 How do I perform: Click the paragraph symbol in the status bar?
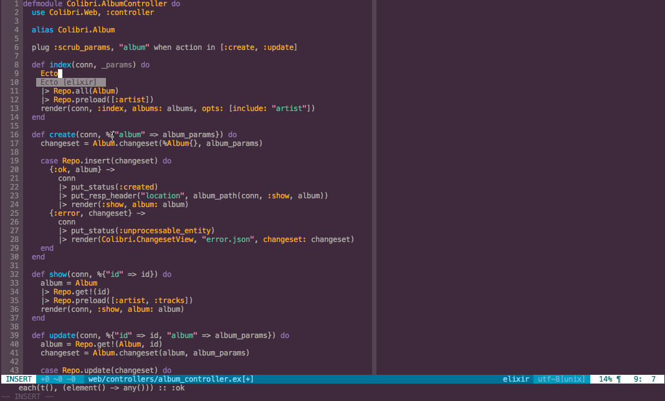pyautogui.click(x=620, y=379)
